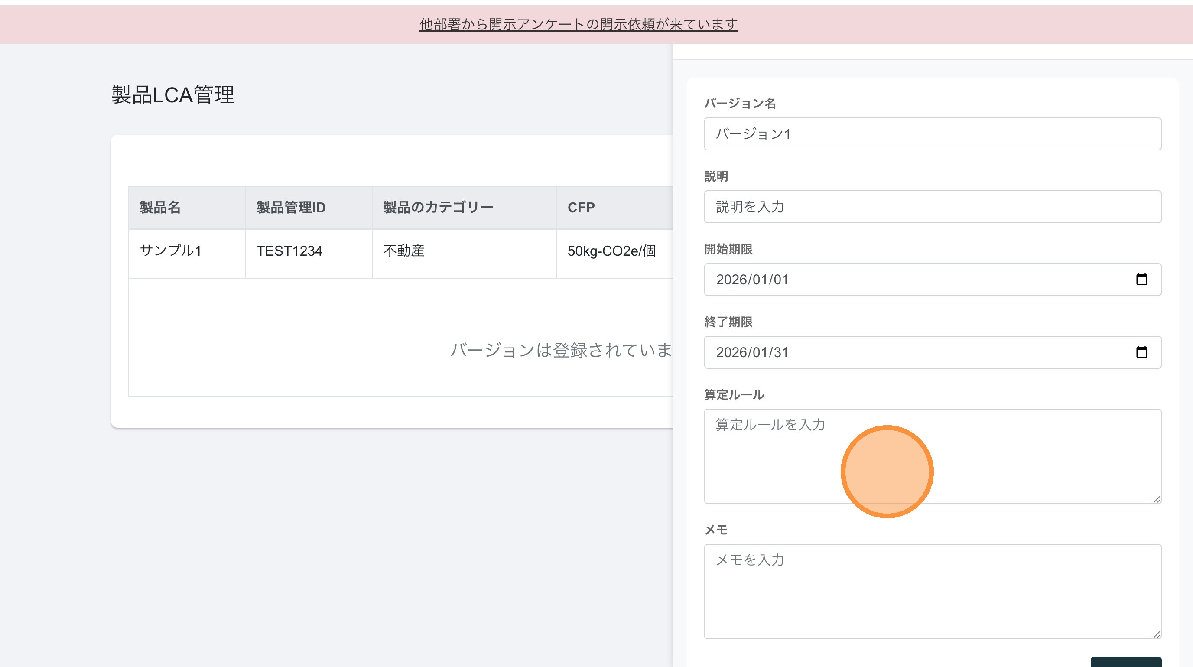Viewport: 1193px width, 667px height.
Task: Click the 製品名 column header
Action: [160, 207]
